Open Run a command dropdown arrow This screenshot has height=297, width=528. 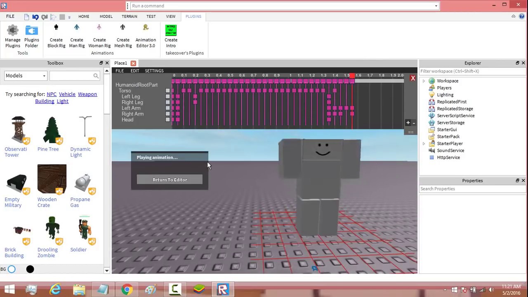coord(436,6)
